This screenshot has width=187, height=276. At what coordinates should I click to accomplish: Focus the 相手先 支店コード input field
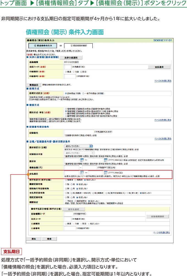pos(68,219)
